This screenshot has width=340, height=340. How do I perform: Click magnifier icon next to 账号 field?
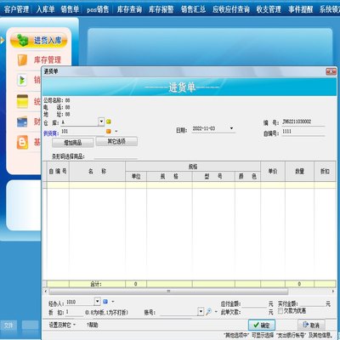tap(208, 312)
